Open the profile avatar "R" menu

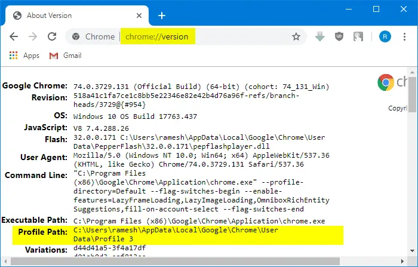385,36
